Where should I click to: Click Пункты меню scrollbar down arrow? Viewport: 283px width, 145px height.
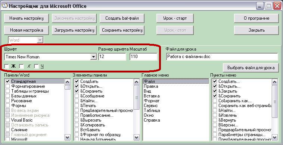tap(275, 138)
